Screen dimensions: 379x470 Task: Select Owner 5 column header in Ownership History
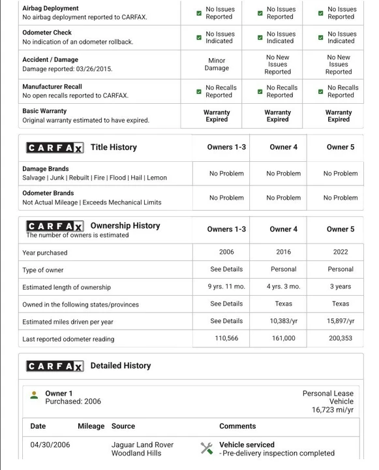click(x=341, y=229)
